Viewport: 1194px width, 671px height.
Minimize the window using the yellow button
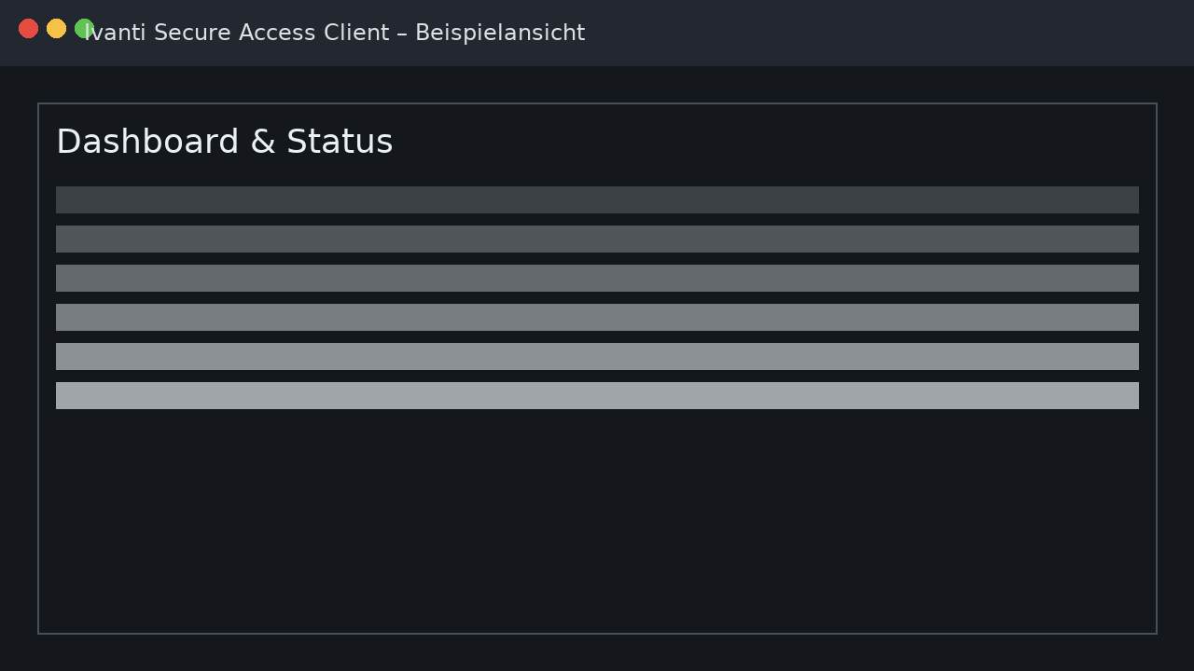[56, 29]
